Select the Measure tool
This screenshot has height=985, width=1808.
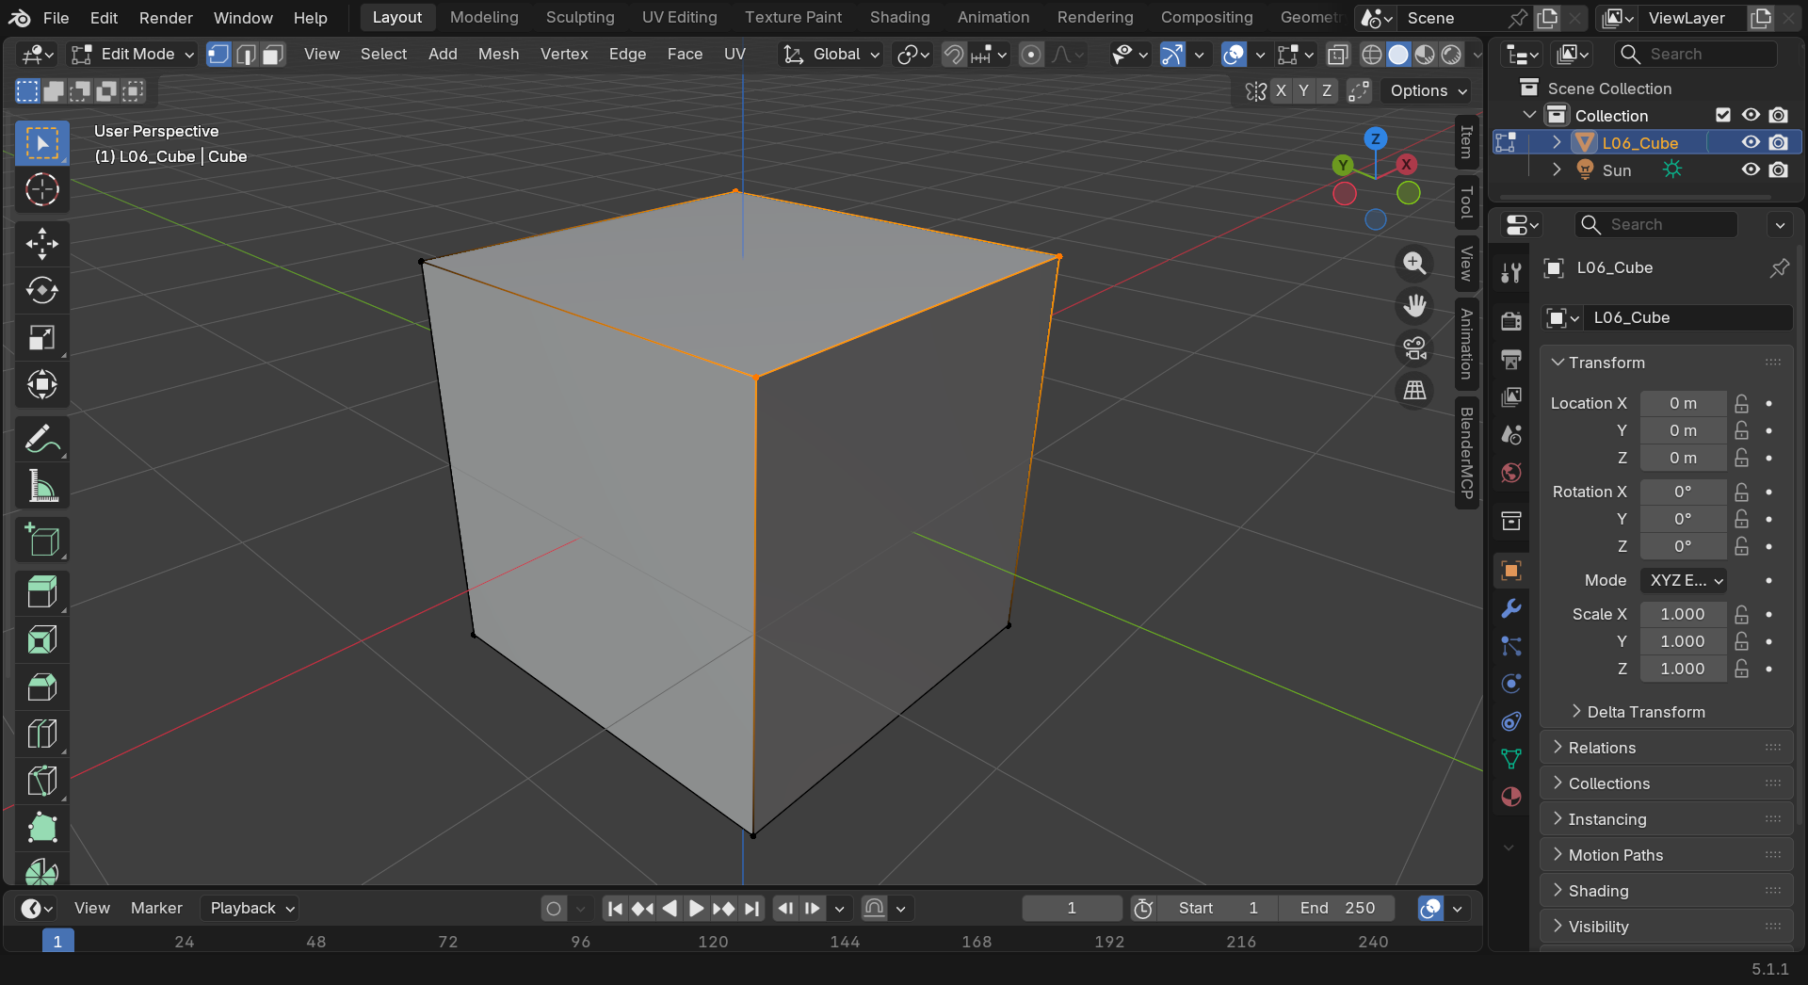pos(42,486)
